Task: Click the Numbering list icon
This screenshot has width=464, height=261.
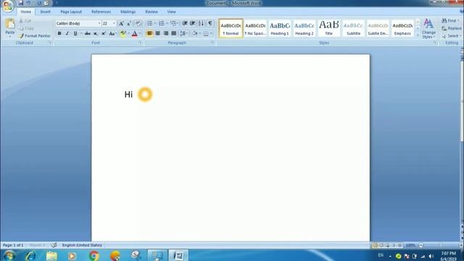Action: coord(161,23)
